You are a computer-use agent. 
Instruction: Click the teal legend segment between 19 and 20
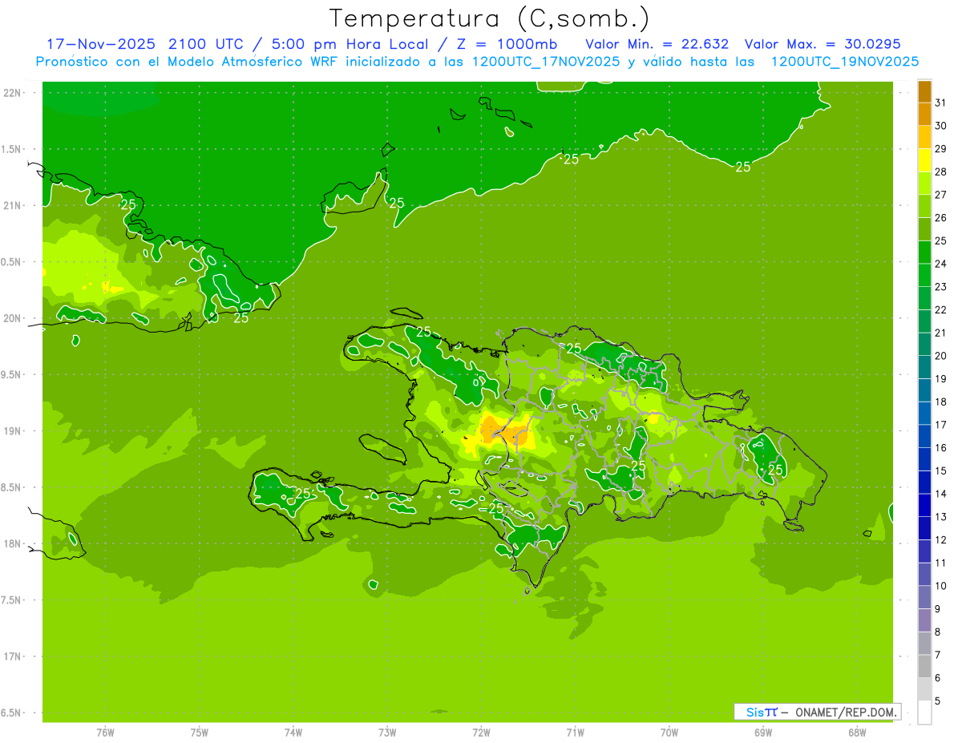924,367
